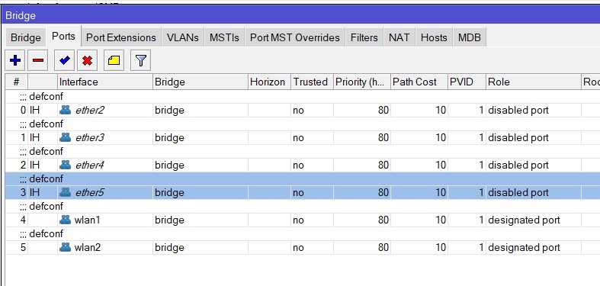Select the wlan2 interface name
The height and width of the screenshot is (286, 600).
(x=88, y=247)
